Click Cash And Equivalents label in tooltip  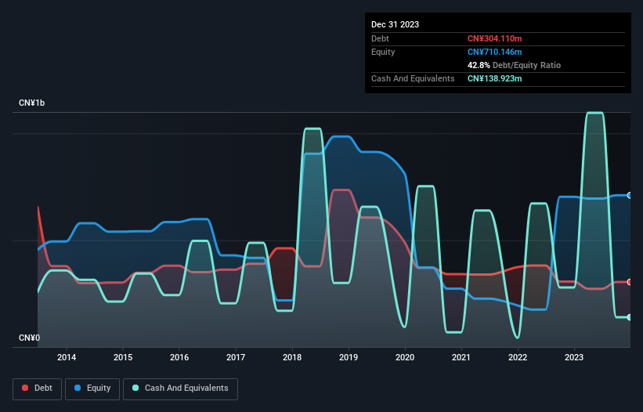pyautogui.click(x=413, y=78)
